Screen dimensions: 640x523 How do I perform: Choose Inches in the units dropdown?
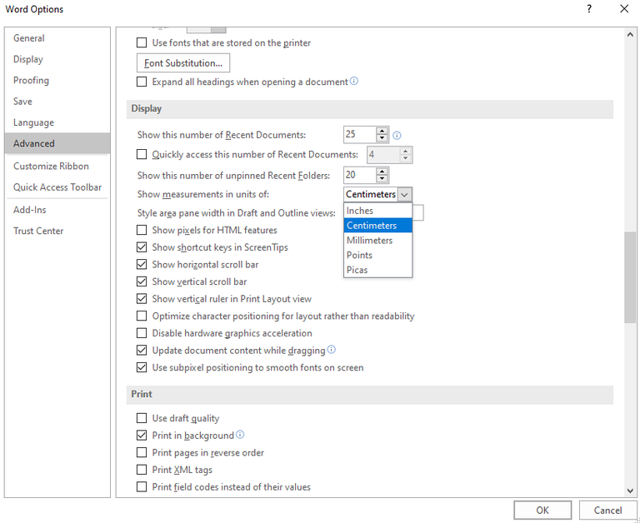[360, 211]
